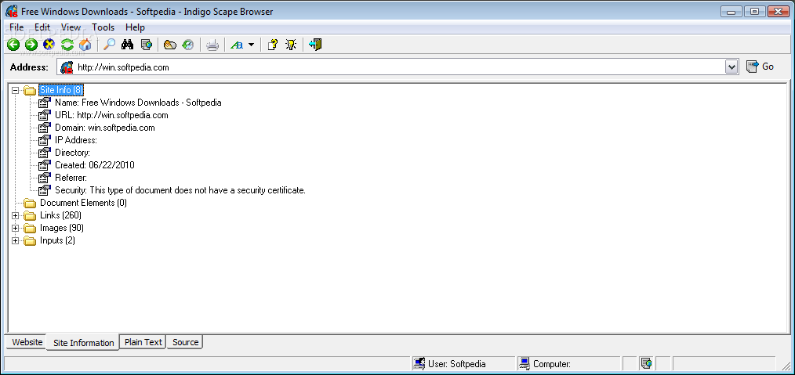795x375 pixels.
Task: Select Document Elements (0) folder
Action: click(83, 203)
